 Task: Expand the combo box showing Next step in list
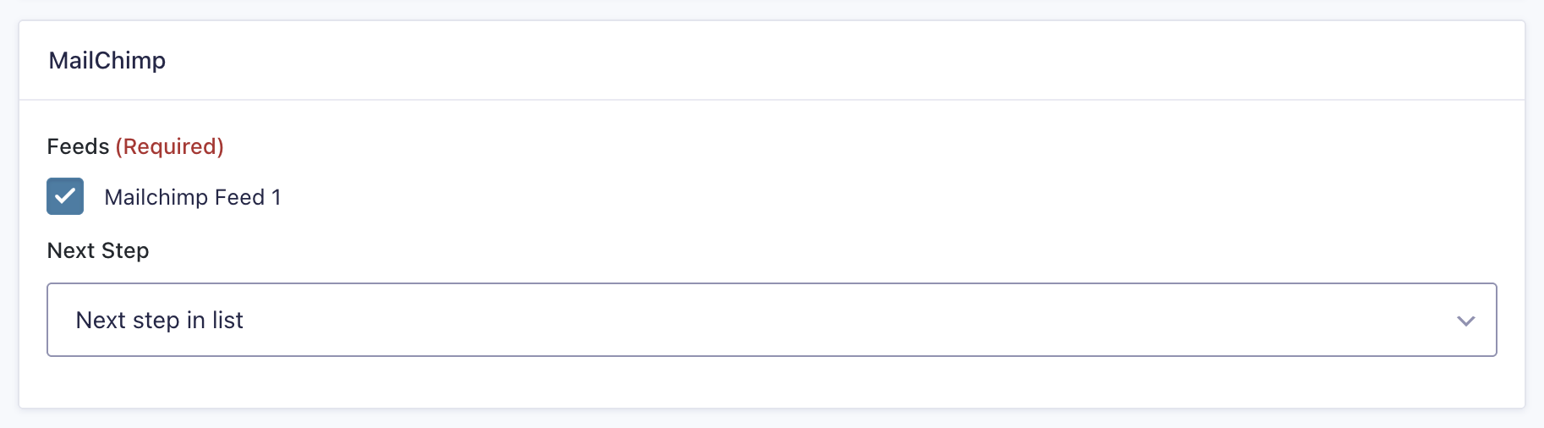[x=771, y=320]
